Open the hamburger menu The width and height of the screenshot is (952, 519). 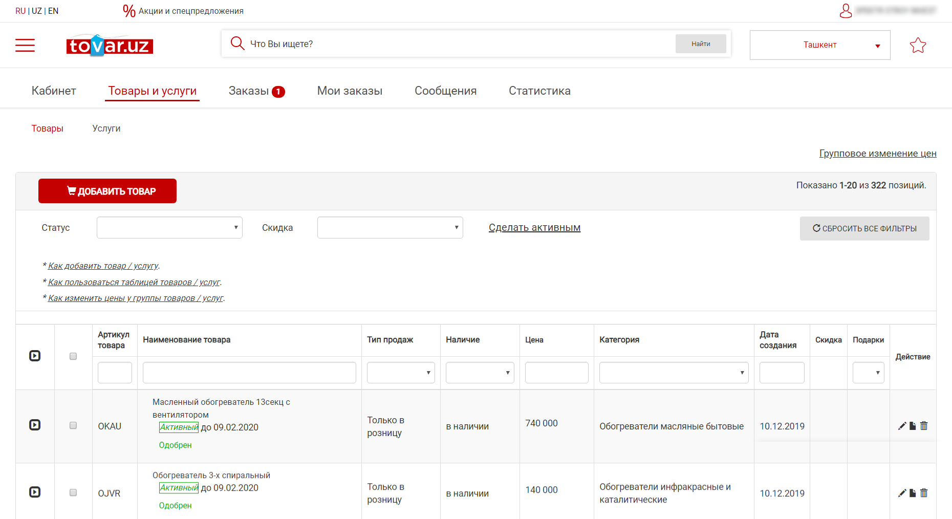pos(25,45)
